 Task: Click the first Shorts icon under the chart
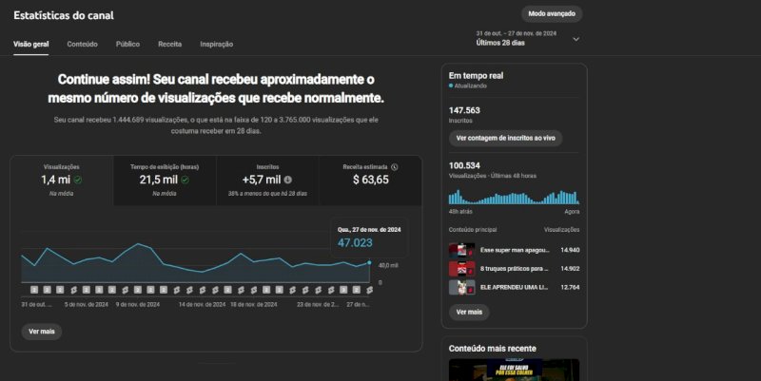tap(73, 290)
